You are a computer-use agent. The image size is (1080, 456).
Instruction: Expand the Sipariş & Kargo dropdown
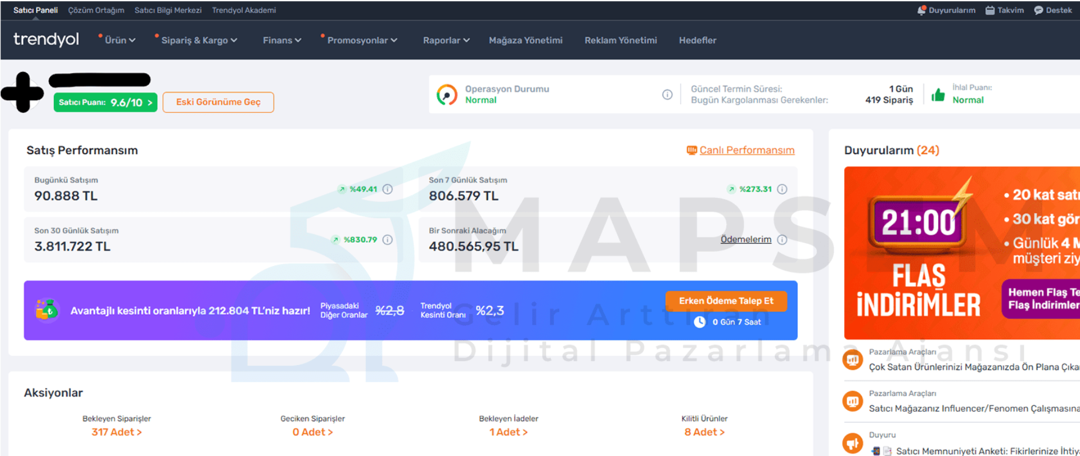[x=199, y=40]
